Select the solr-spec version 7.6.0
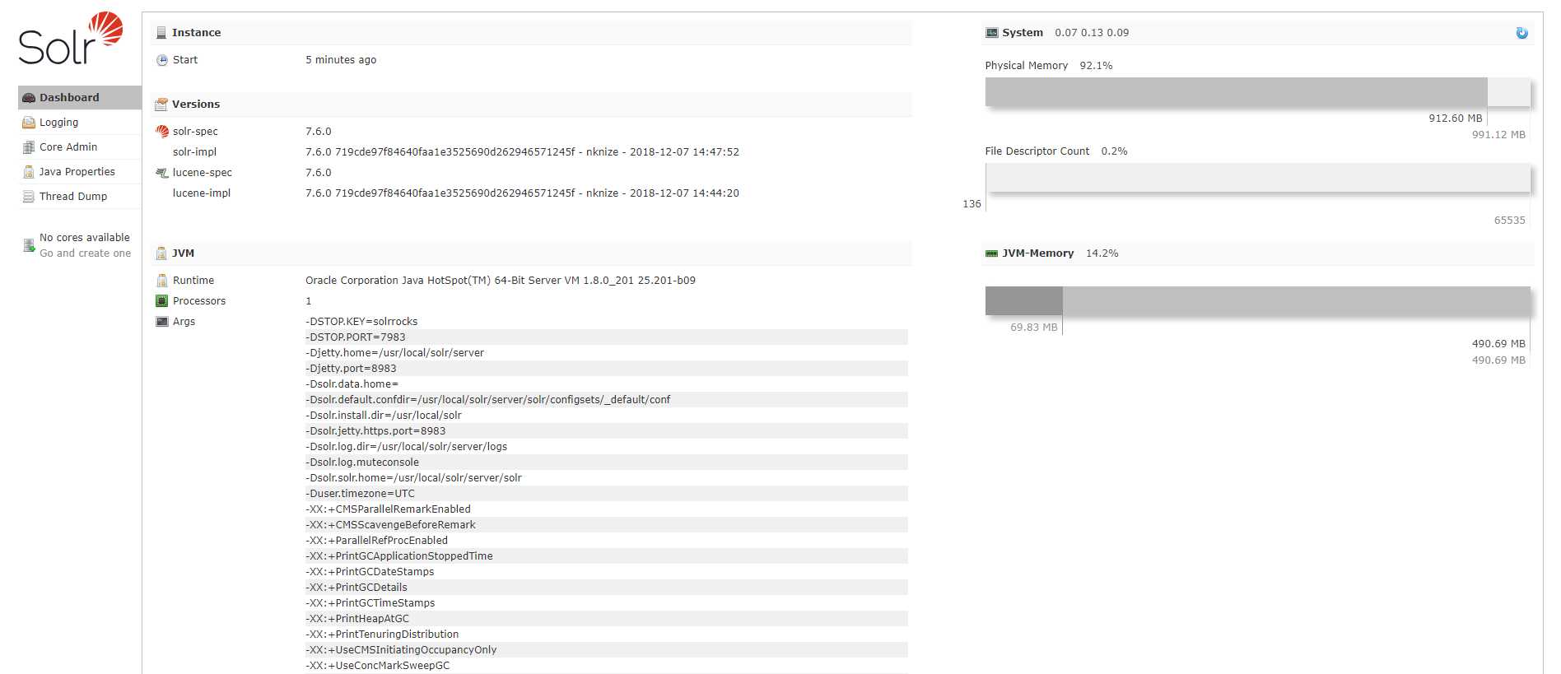 click(x=319, y=132)
